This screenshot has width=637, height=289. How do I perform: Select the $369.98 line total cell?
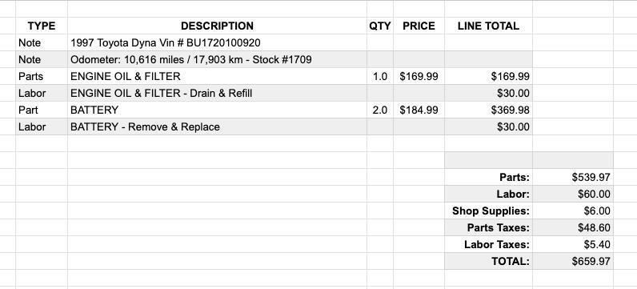point(488,110)
